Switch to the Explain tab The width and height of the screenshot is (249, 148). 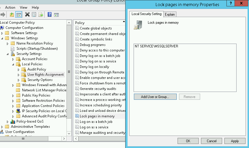(x=170, y=14)
